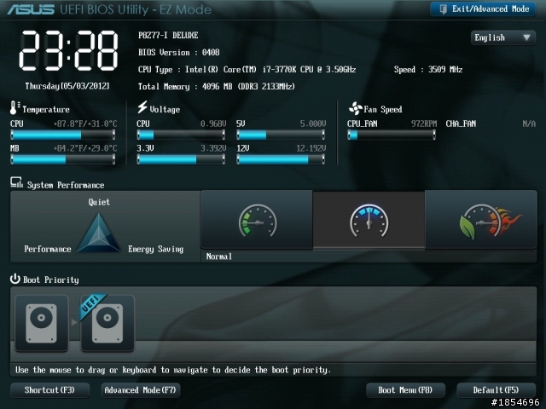Click the boot priority help text
This screenshot has width=546, height=409.
(x=173, y=370)
